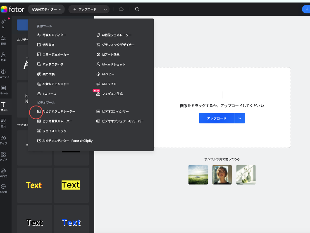Viewport: 310px width, 233px height.
Task: Choose AIビデオジェネレーター from the menu
Action: pos(59,111)
